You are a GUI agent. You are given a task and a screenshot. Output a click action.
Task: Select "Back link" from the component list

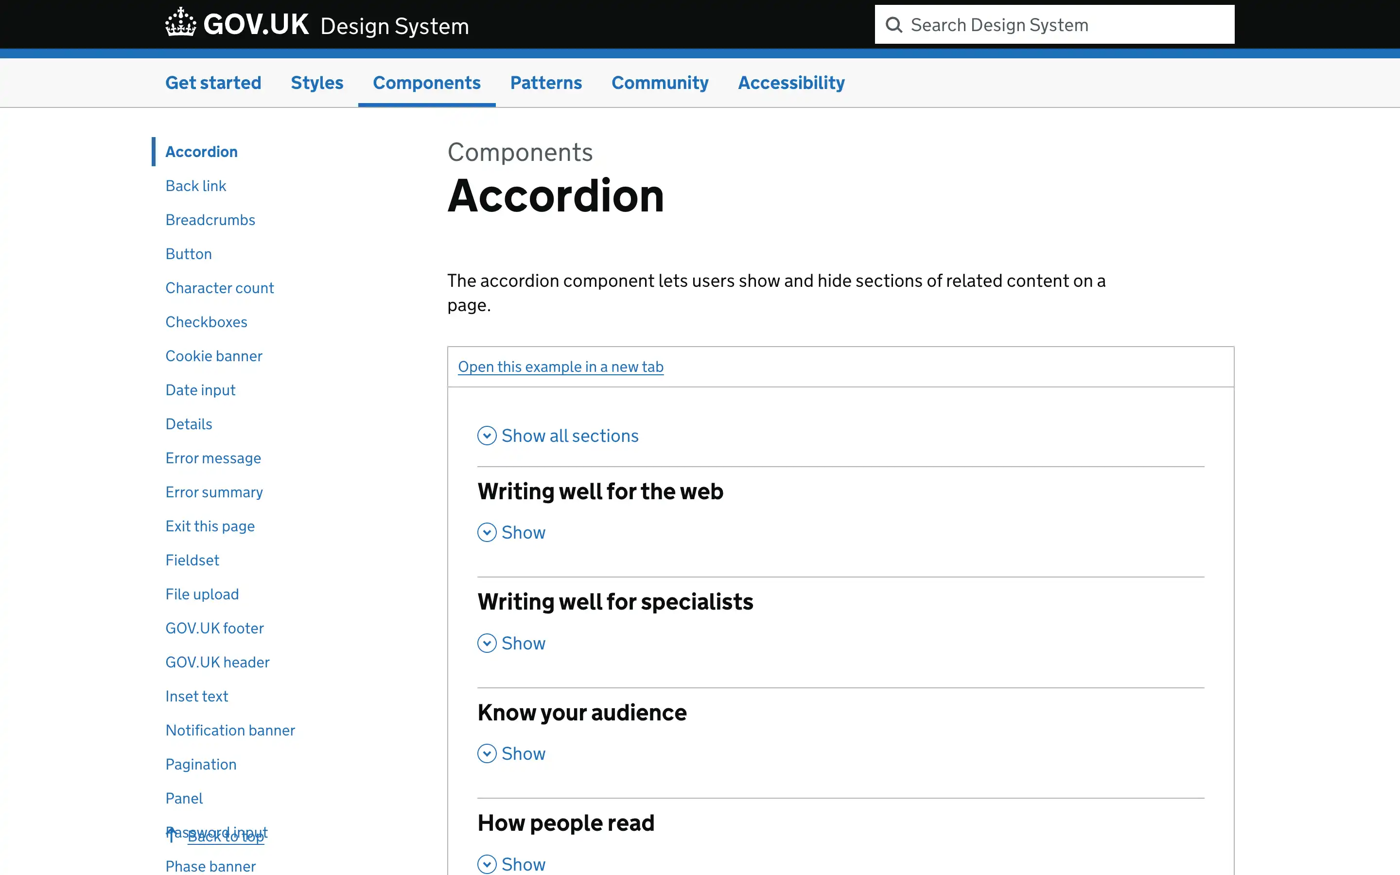click(x=195, y=185)
